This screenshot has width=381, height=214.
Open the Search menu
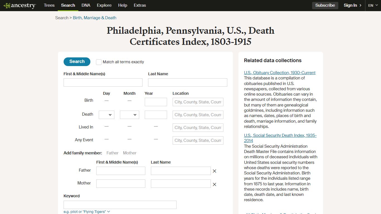(x=68, y=5)
